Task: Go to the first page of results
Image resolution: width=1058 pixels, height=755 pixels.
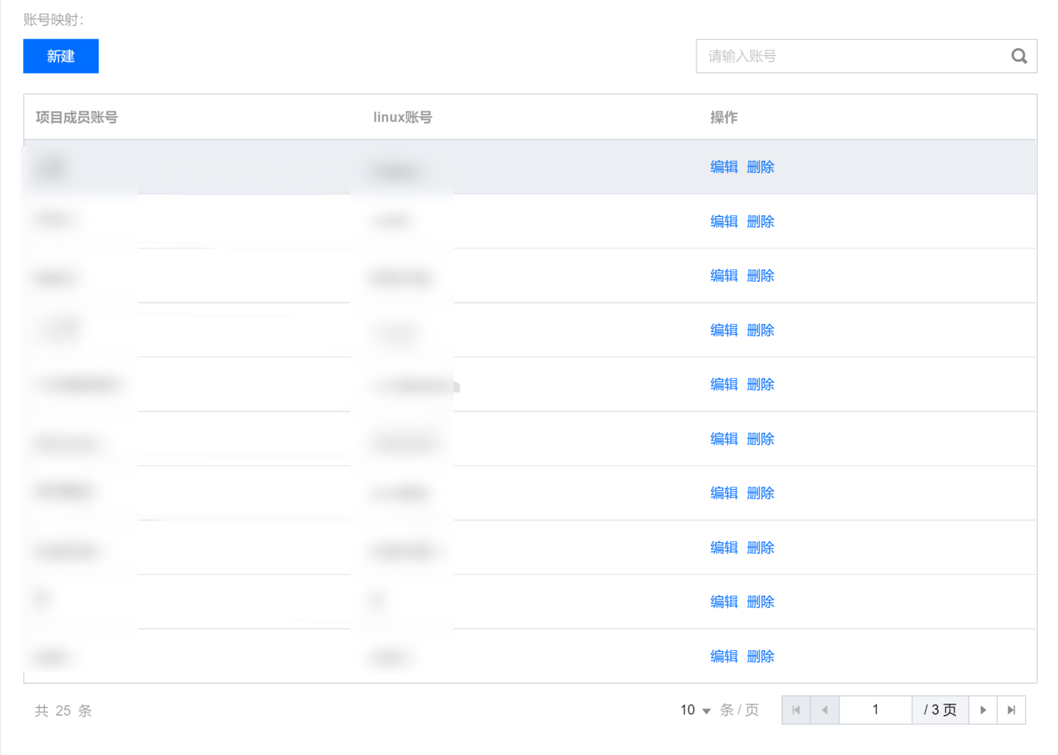Action: click(x=796, y=710)
